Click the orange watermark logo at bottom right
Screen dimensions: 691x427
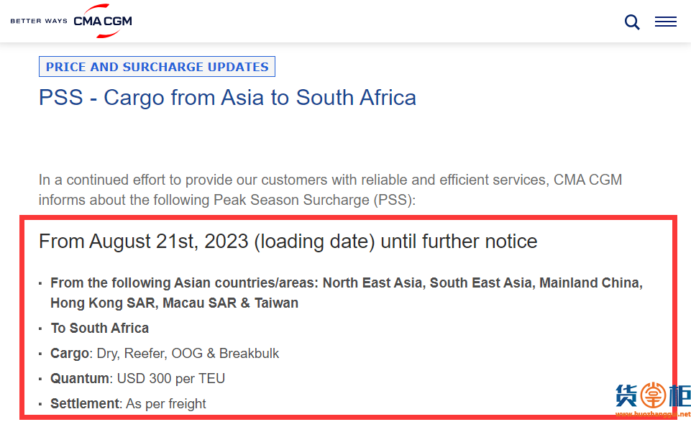pos(653,395)
